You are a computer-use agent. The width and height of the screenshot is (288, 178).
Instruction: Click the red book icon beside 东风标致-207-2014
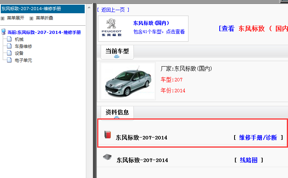point(108,134)
